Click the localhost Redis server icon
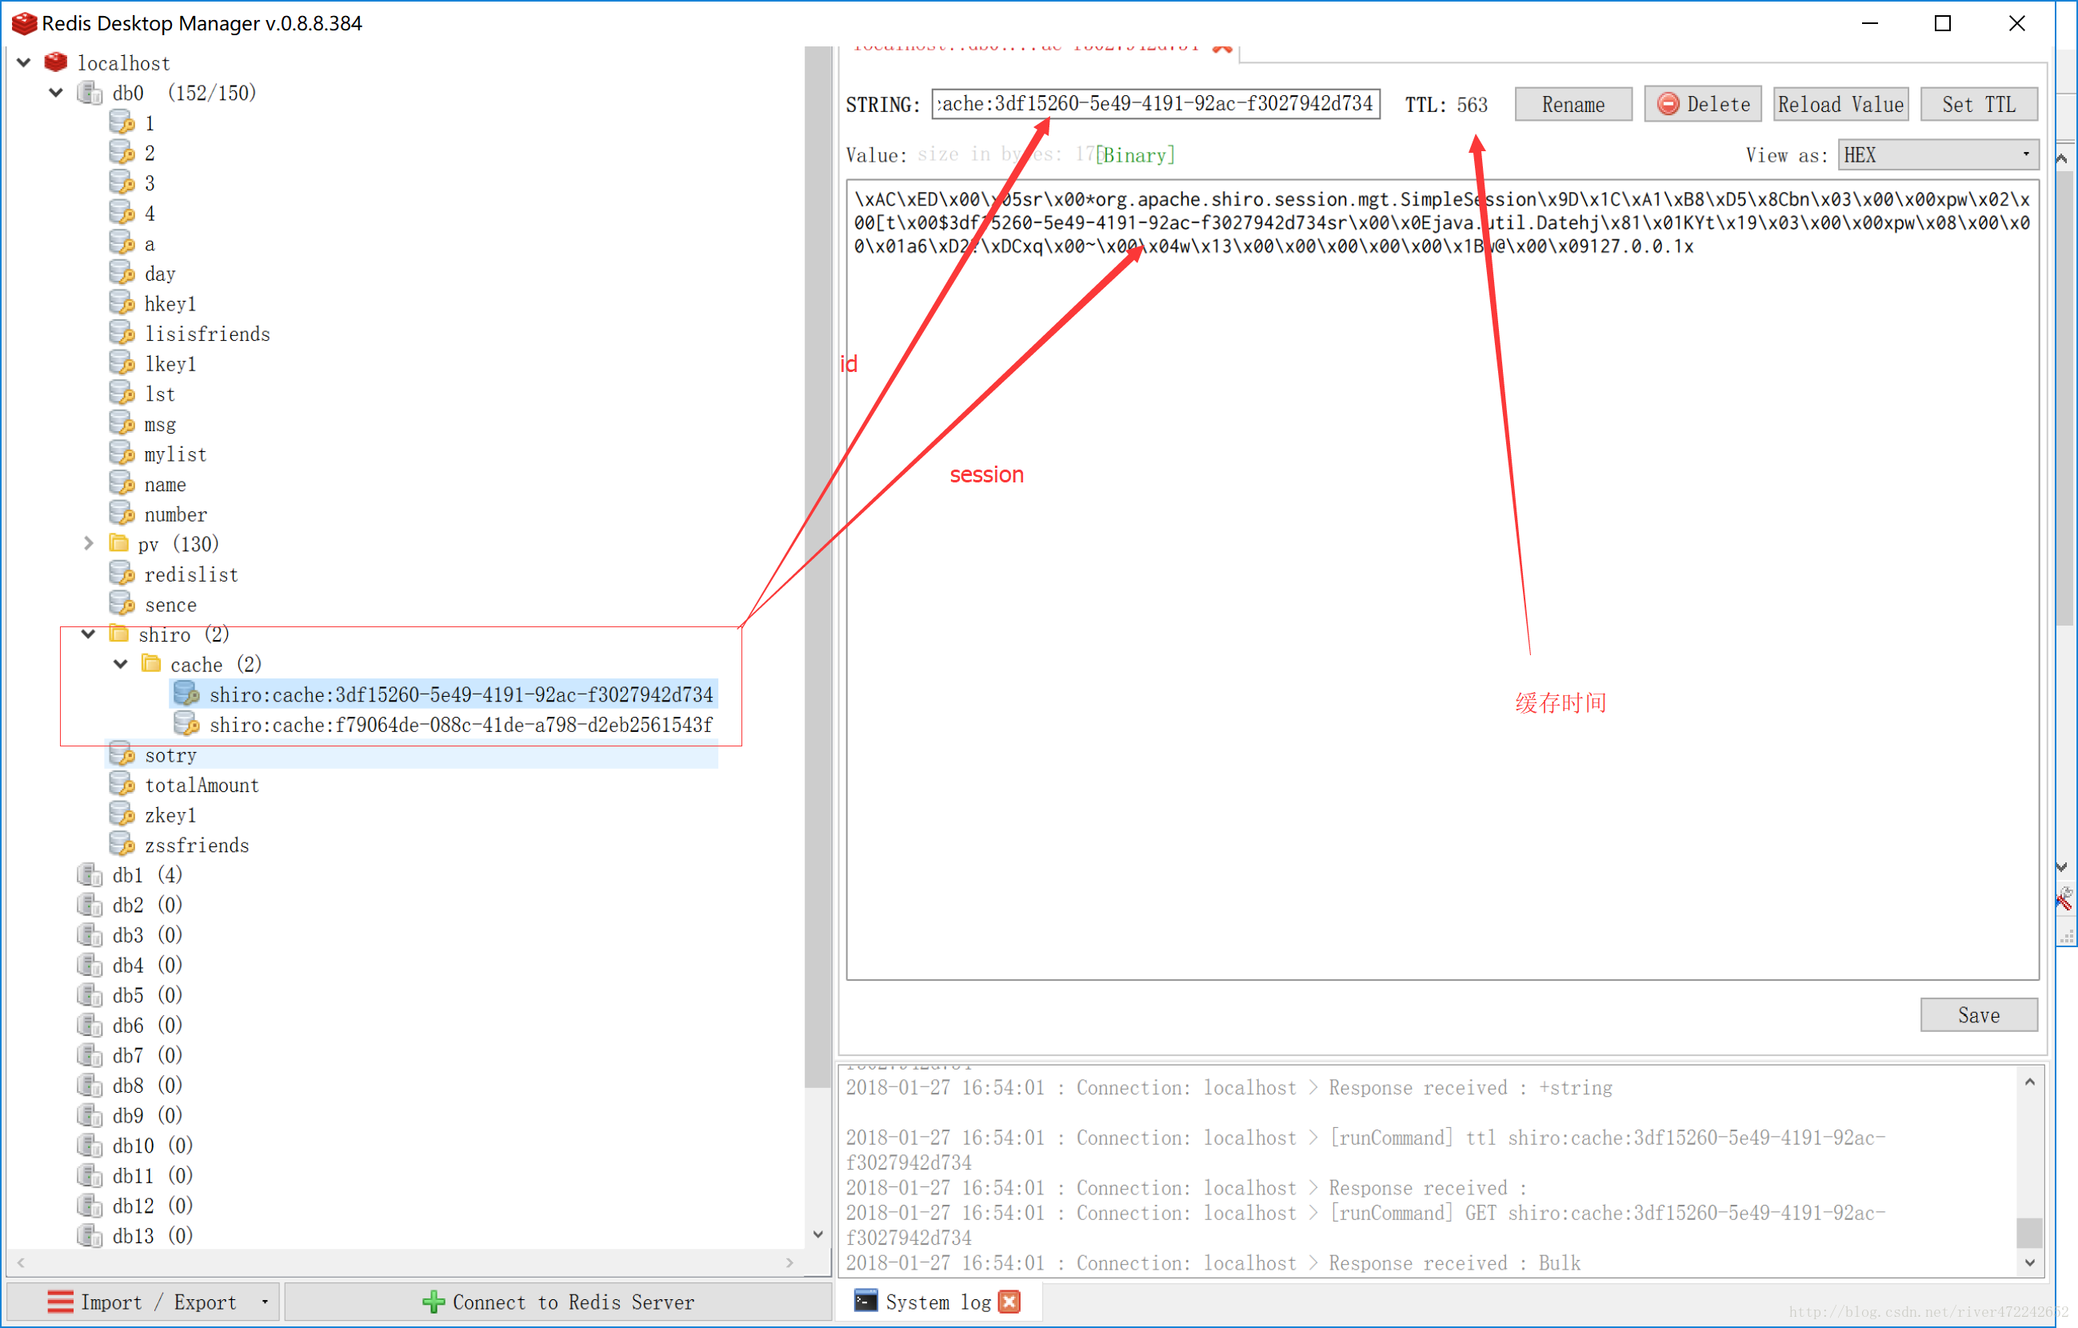This screenshot has height=1328, width=2078. pos(56,62)
